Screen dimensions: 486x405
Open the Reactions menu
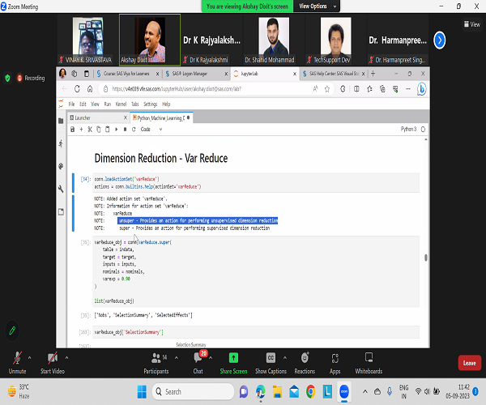[x=305, y=363]
